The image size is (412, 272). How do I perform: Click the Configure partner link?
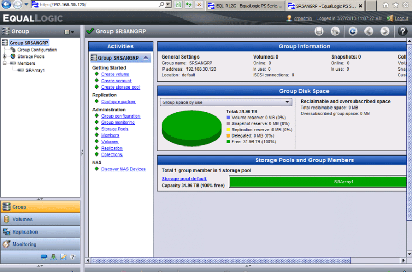[118, 102]
